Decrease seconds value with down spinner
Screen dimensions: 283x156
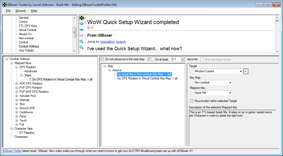(183, 60)
